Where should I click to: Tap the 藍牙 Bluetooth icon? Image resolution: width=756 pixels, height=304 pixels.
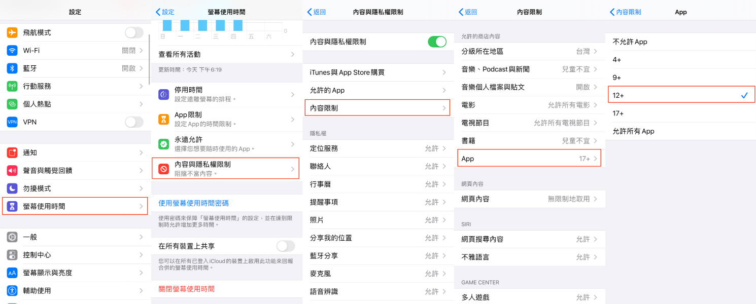pos(12,68)
